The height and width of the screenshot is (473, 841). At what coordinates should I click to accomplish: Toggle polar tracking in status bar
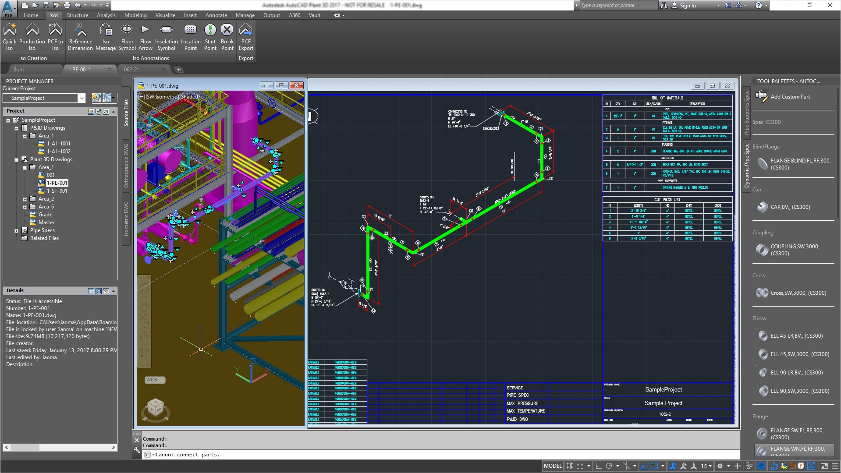(x=609, y=466)
